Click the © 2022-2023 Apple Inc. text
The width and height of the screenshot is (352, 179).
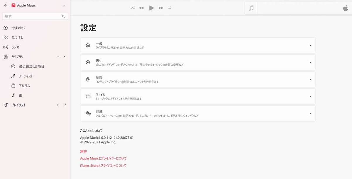(x=98, y=142)
